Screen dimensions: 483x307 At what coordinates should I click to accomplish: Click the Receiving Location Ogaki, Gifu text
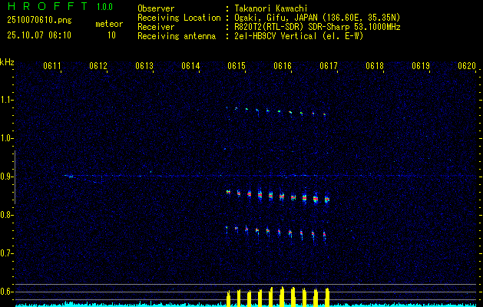click(x=317, y=18)
